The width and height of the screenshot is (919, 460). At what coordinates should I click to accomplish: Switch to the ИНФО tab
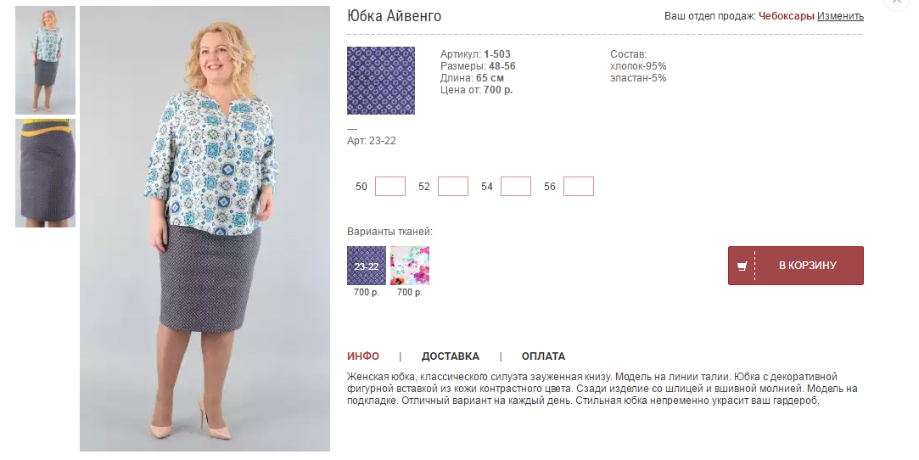(363, 356)
